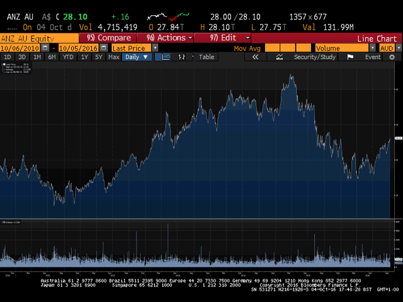Select the 1D time range
Viewport: 403px width, 302px height.
(8, 57)
